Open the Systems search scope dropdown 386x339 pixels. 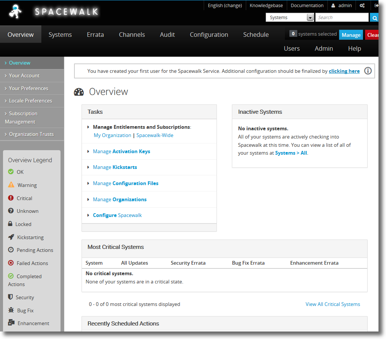(290, 17)
